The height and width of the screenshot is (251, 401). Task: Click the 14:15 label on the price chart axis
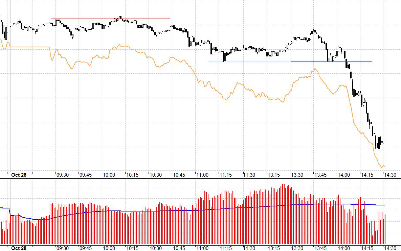pyautogui.click(x=367, y=175)
